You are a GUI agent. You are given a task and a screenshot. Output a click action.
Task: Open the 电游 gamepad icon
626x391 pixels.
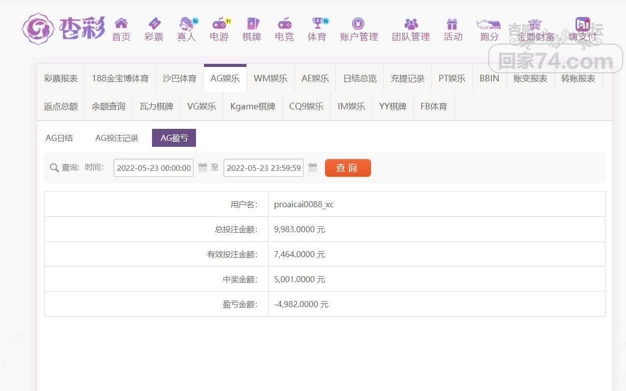pos(219,23)
